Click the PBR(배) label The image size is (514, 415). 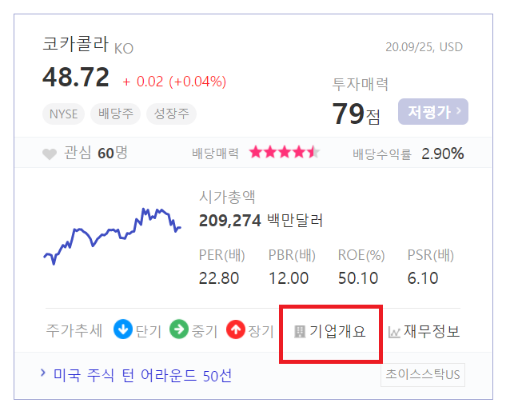point(292,255)
